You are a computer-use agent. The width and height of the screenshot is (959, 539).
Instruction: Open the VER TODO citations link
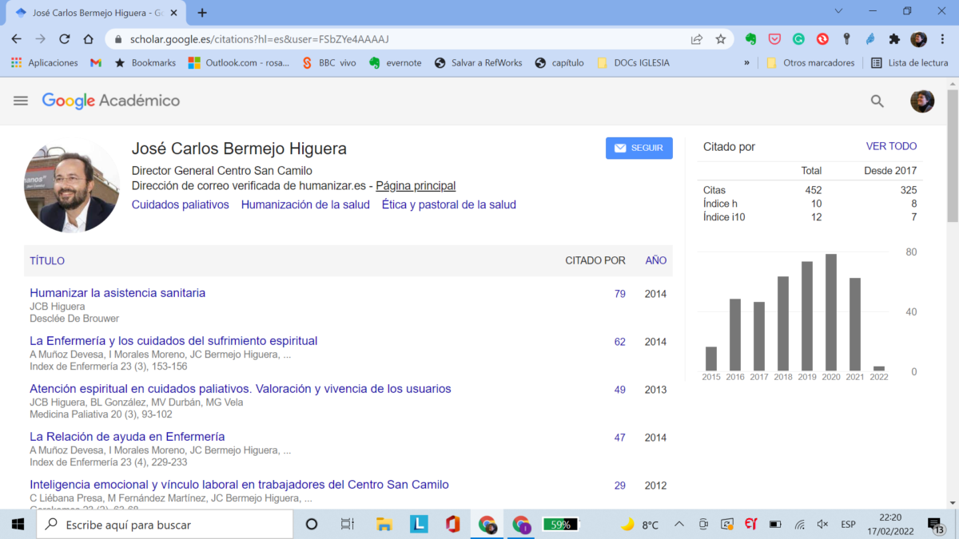point(891,146)
